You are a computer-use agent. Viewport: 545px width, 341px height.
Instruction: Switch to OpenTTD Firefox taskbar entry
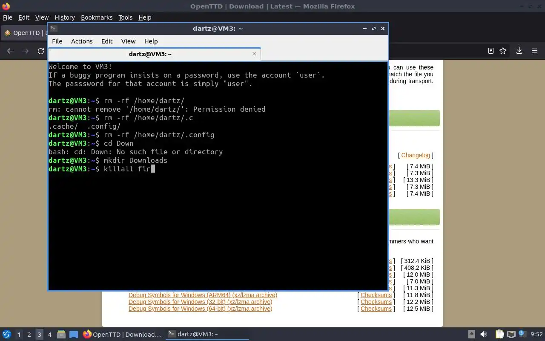tap(122, 334)
